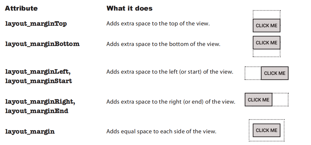Click the layout_marginStart attribute name

pyautogui.click(x=38, y=81)
